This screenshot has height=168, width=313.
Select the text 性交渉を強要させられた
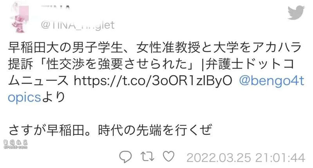tap(116, 64)
